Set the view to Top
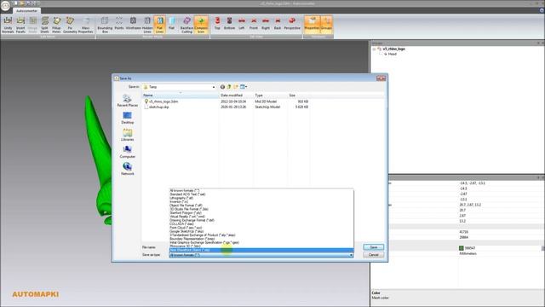The width and height of the screenshot is (545, 307). (x=217, y=23)
